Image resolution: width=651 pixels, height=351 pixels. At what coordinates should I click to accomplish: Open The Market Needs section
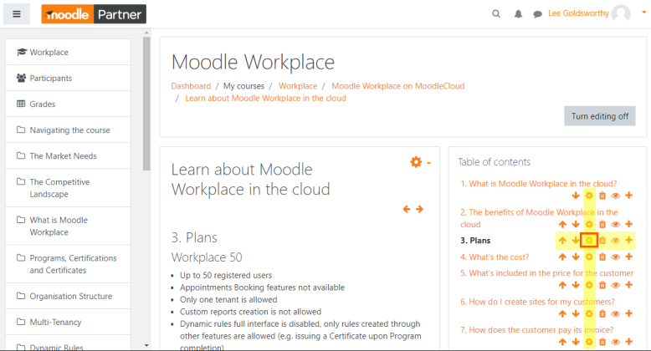(x=68, y=156)
